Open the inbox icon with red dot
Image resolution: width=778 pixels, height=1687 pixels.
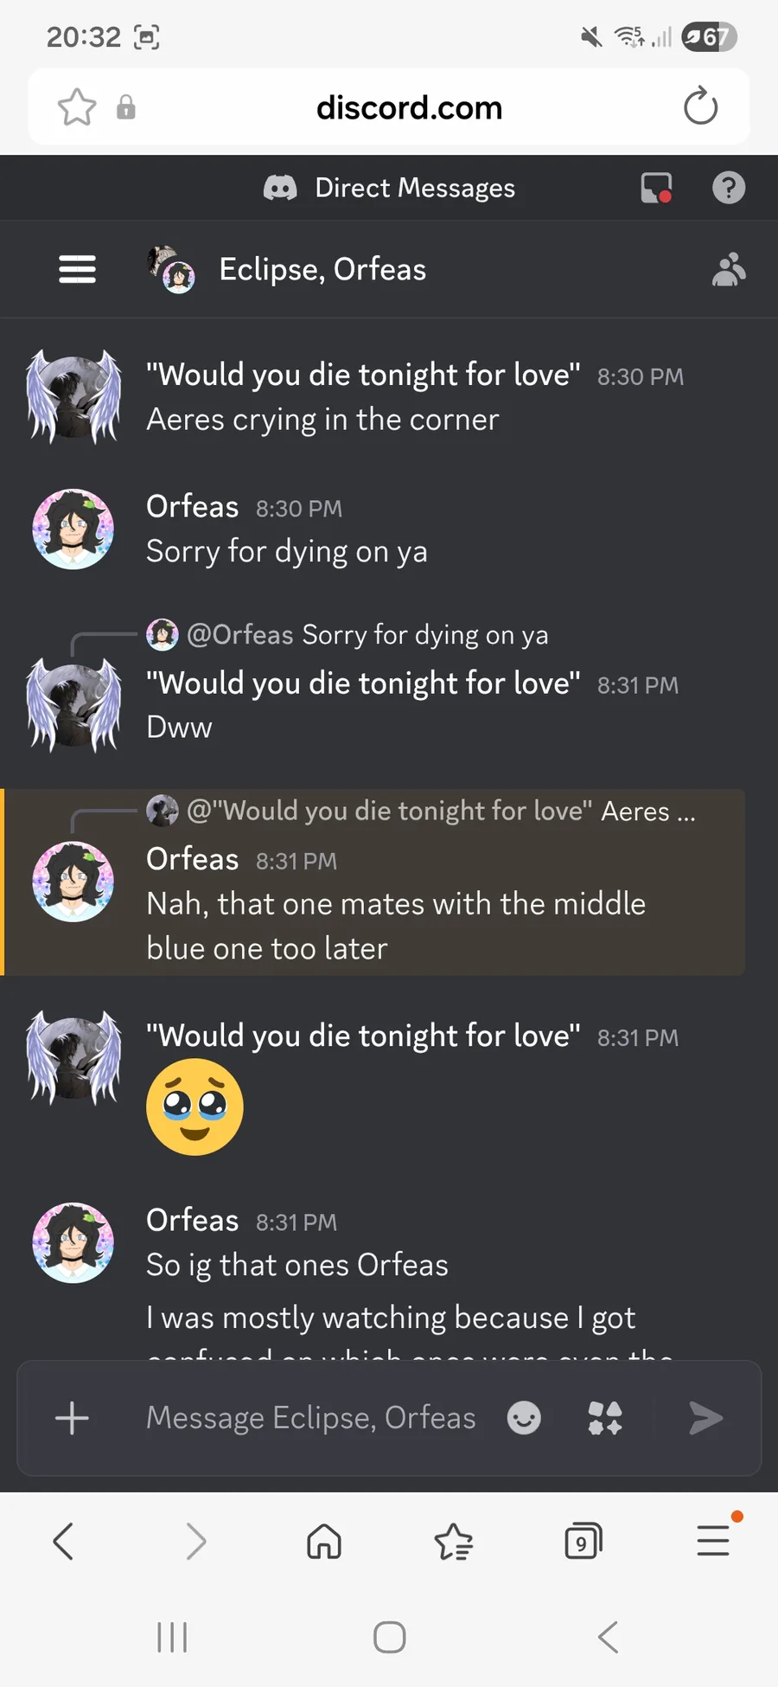[656, 188]
